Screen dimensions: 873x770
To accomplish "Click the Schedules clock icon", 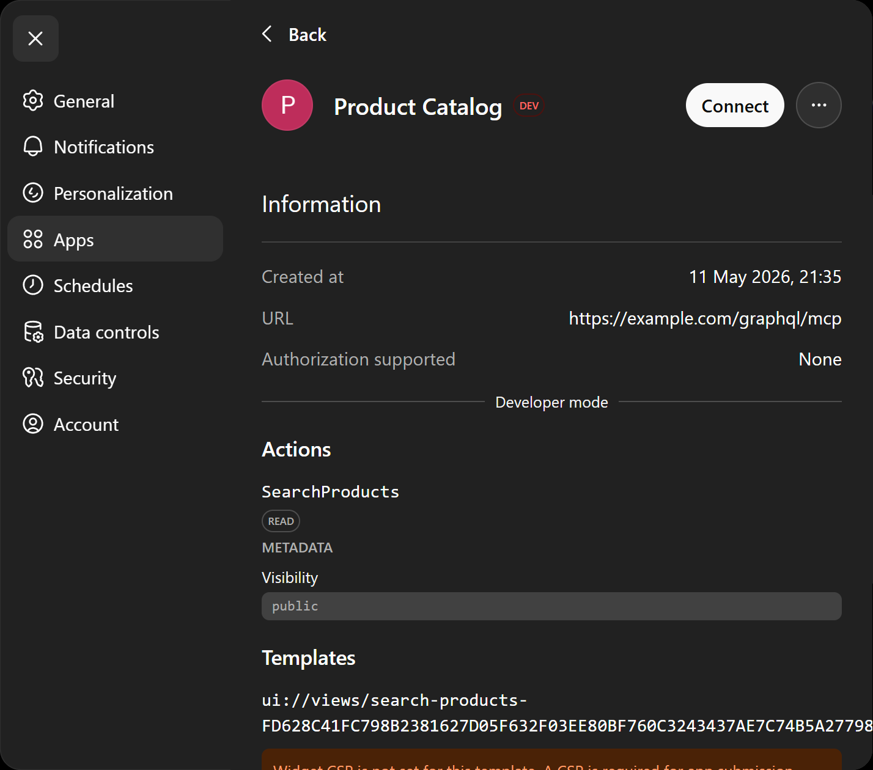I will click(x=33, y=285).
